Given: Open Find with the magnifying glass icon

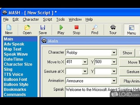Looking at the screenshot, I should click(95, 27).
